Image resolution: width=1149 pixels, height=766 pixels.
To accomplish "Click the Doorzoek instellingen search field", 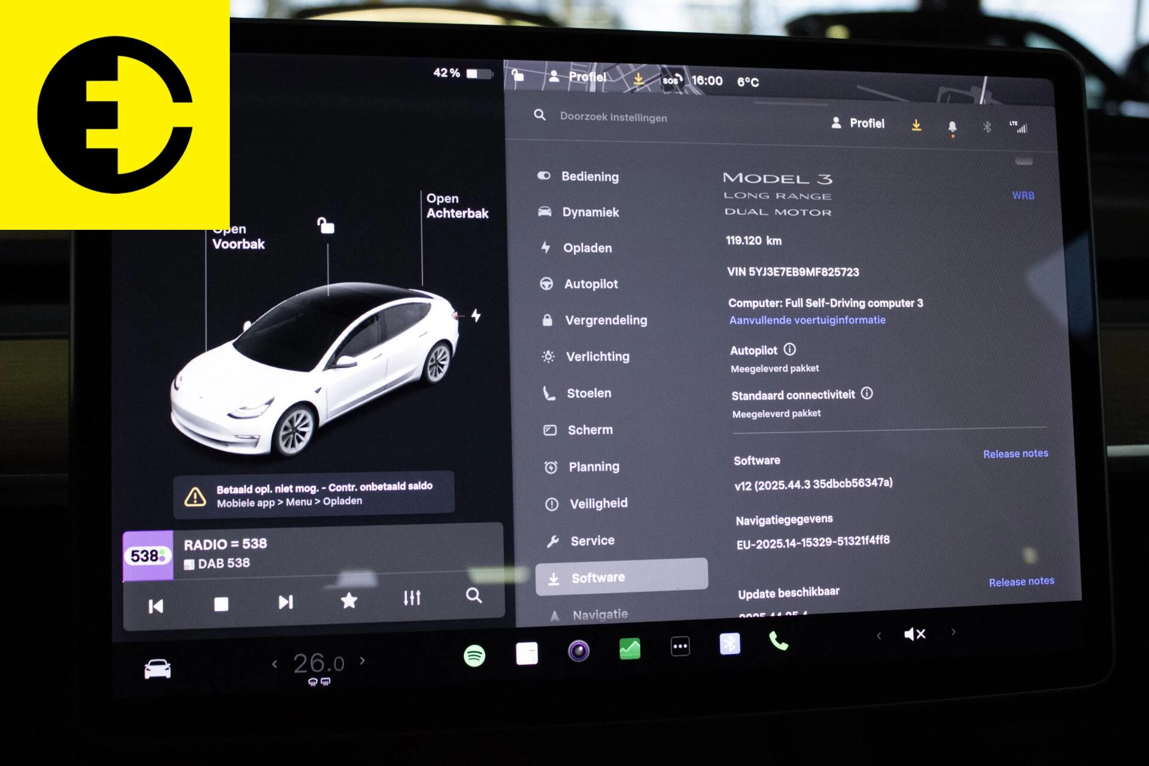I will pos(612,117).
